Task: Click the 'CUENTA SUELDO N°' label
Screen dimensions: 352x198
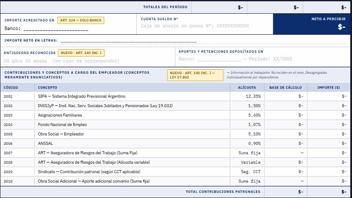Action: click(159, 19)
